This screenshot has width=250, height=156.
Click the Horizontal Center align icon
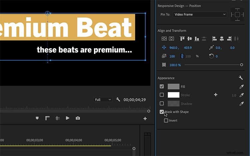pos(222,39)
